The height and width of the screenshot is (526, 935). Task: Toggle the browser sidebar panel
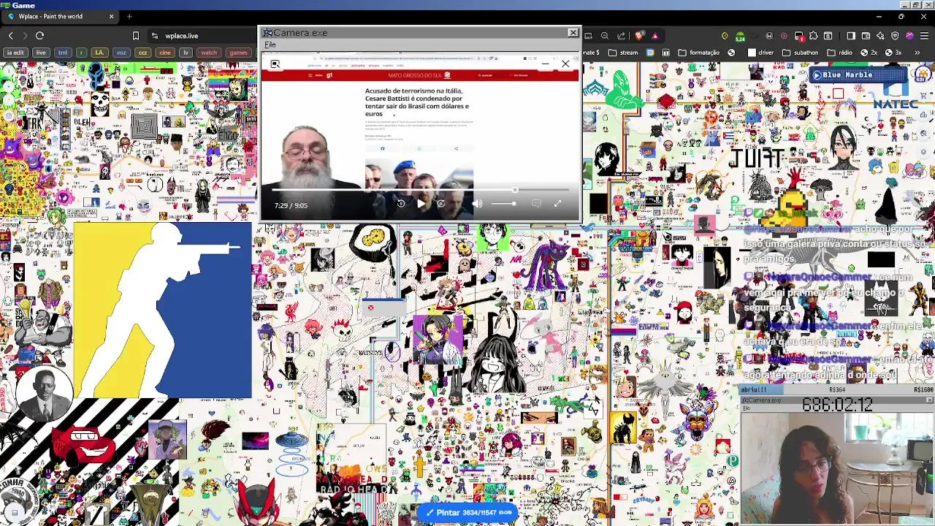click(x=850, y=36)
